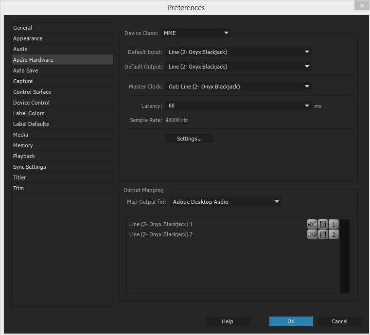Click left speaker icon on Blackjack 1 row

coord(312,224)
